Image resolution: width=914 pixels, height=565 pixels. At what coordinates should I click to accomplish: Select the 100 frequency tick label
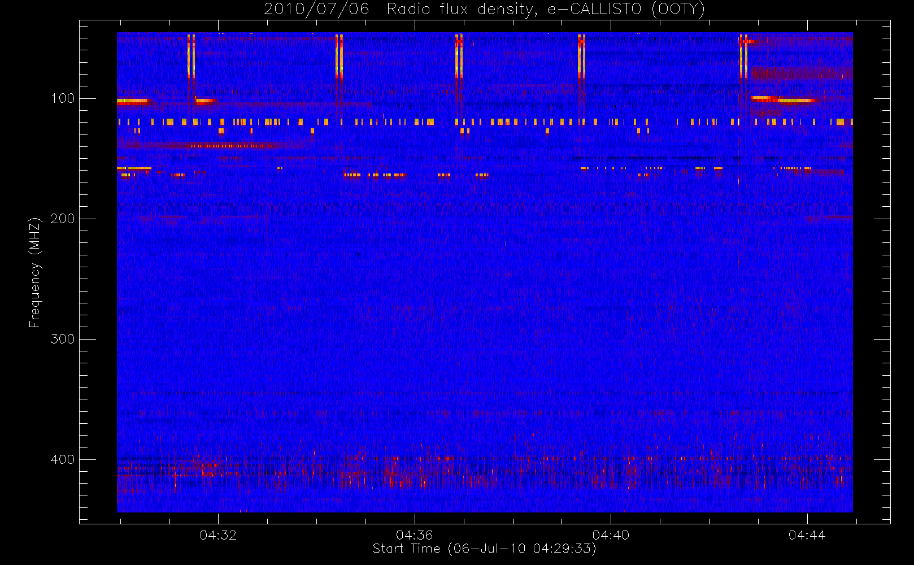coord(62,98)
